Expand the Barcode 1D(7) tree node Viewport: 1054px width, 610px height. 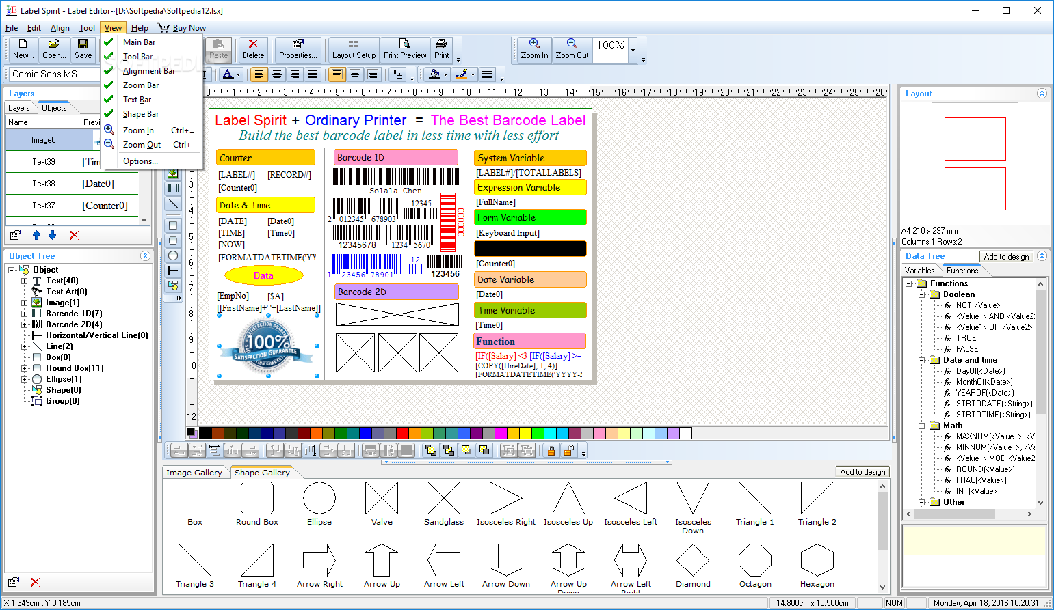pyautogui.click(x=24, y=314)
